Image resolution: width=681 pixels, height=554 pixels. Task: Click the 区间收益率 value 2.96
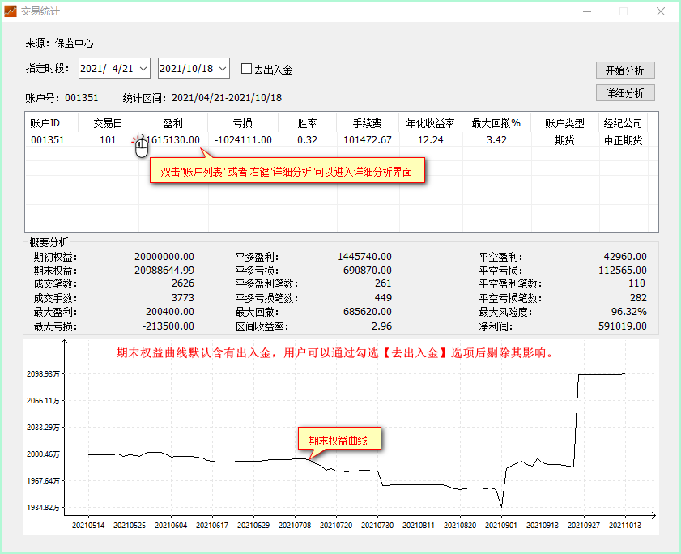tap(381, 326)
